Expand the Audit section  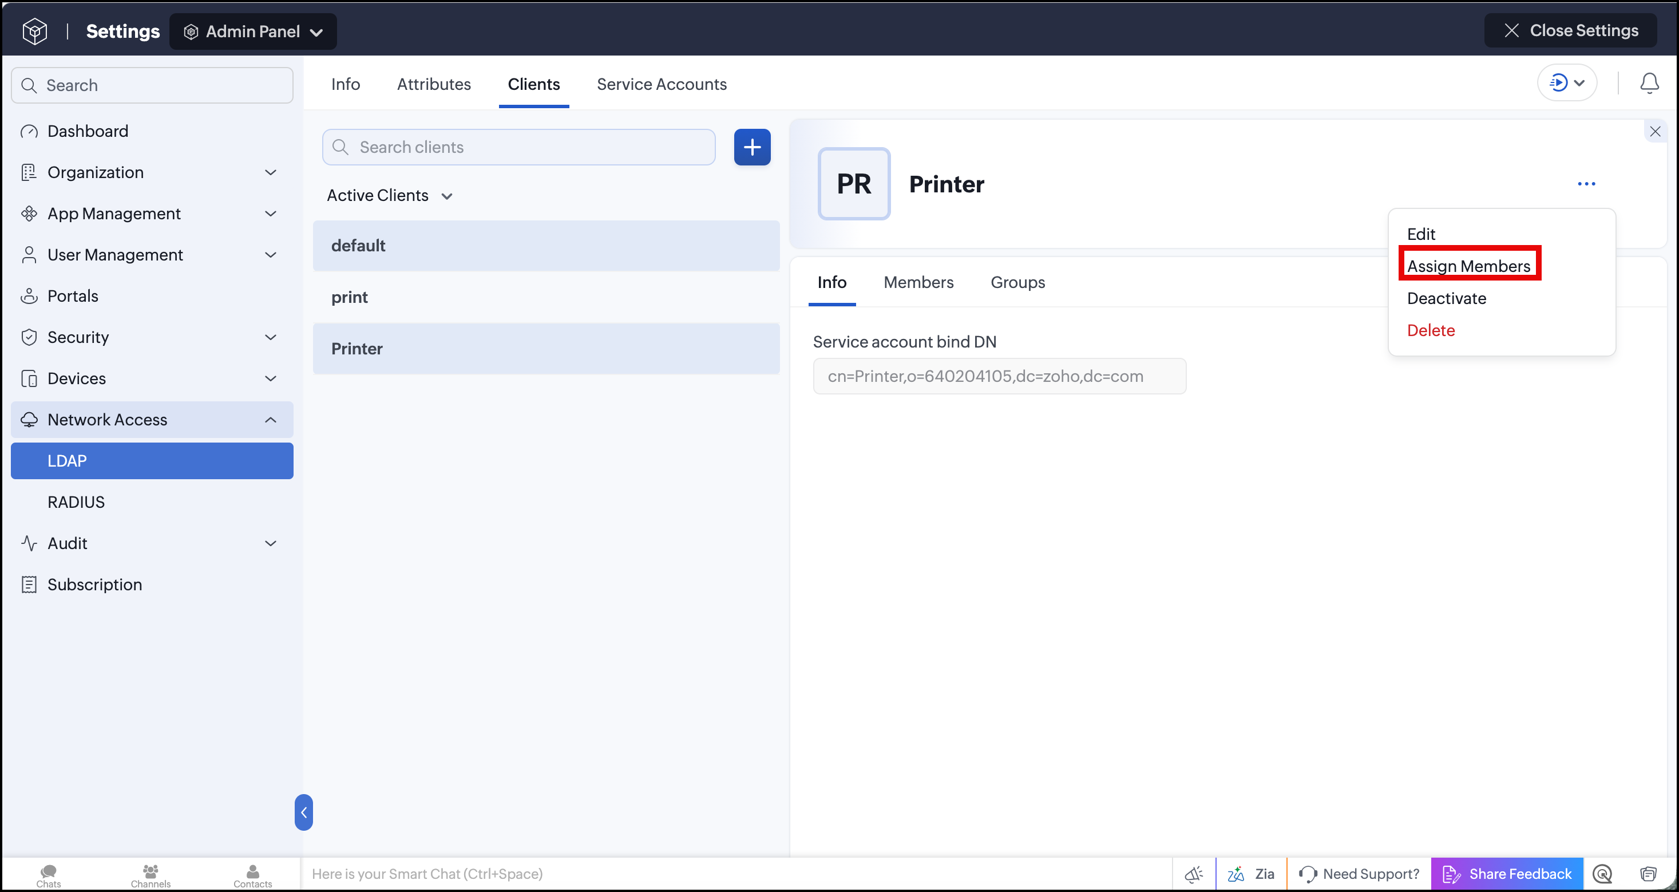tap(153, 543)
